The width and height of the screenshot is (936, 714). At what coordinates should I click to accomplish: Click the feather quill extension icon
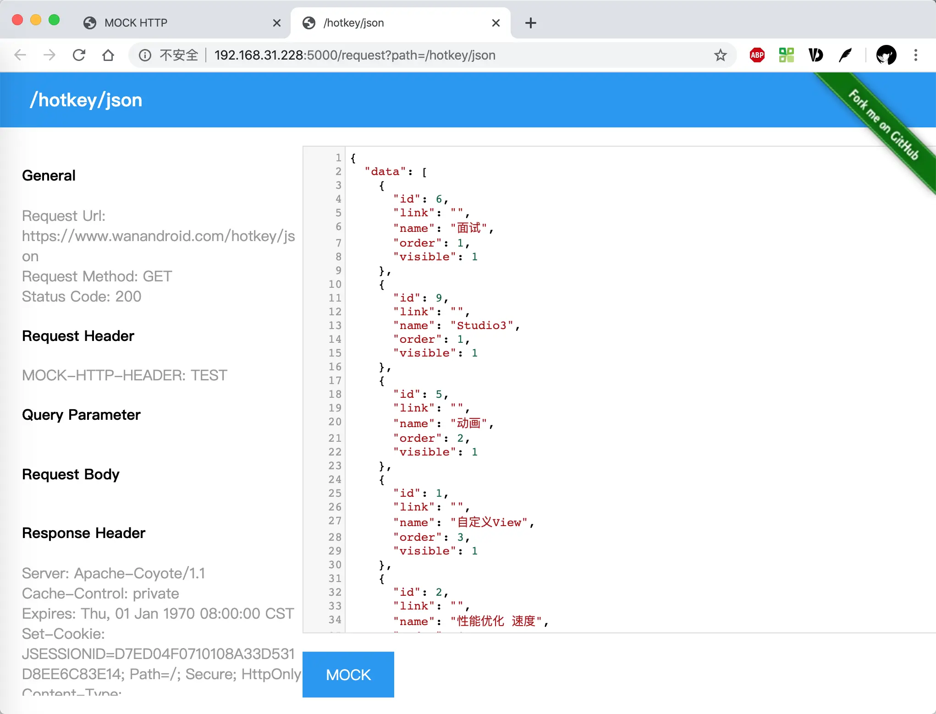845,55
